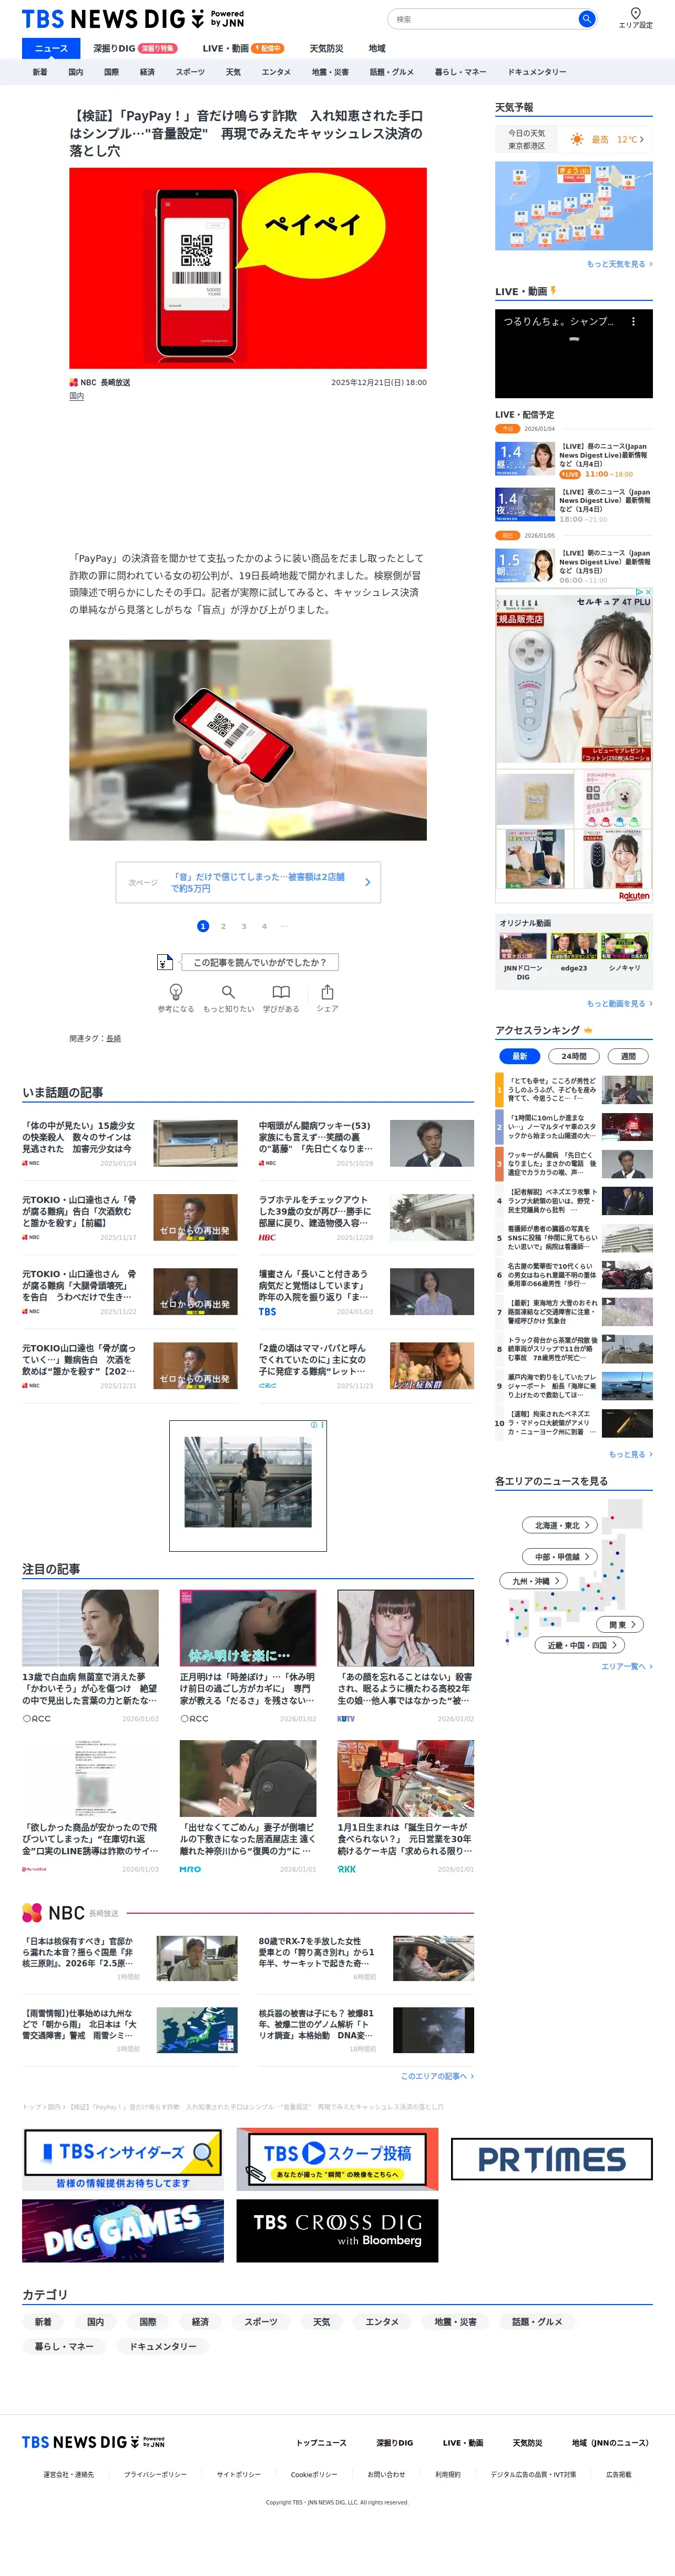Go to article page 2
This screenshot has height=2576, width=675.
click(x=223, y=926)
